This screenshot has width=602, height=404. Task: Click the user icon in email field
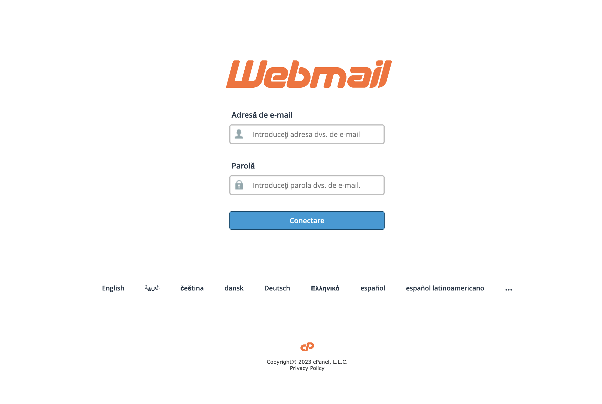pyautogui.click(x=239, y=134)
